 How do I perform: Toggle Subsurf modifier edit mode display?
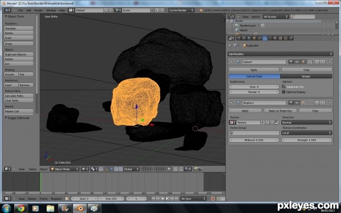tap(303, 62)
